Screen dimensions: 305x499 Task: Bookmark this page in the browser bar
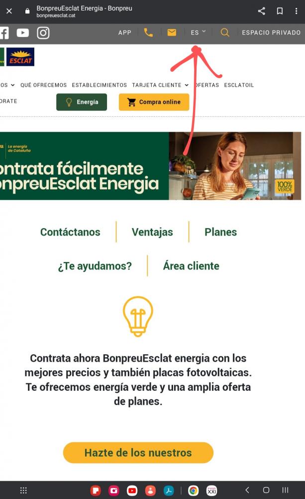coord(280,11)
